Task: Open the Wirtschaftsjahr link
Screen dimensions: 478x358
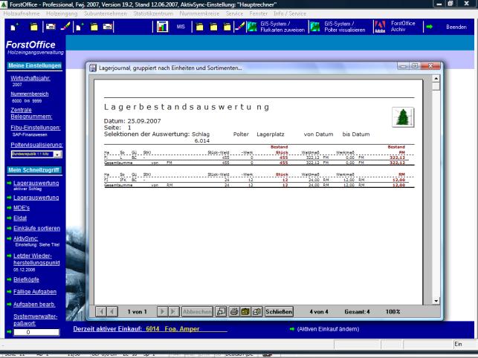Action: [30, 78]
